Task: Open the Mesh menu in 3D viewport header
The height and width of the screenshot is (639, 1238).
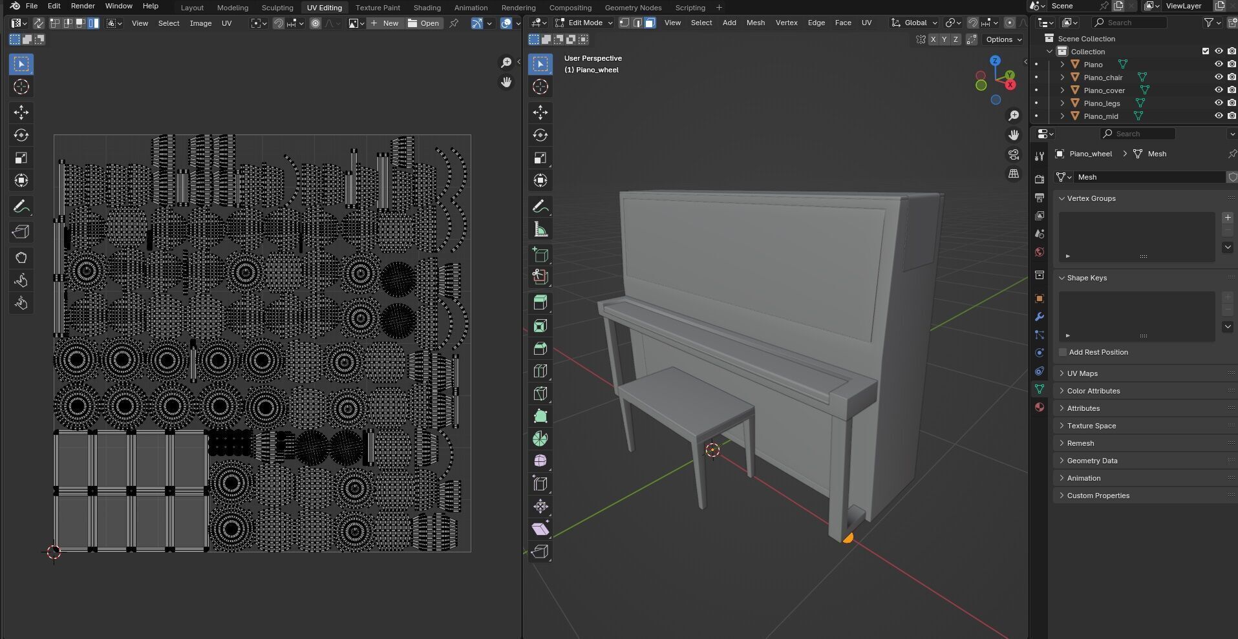Action: pyautogui.click(x=755, y=23)
